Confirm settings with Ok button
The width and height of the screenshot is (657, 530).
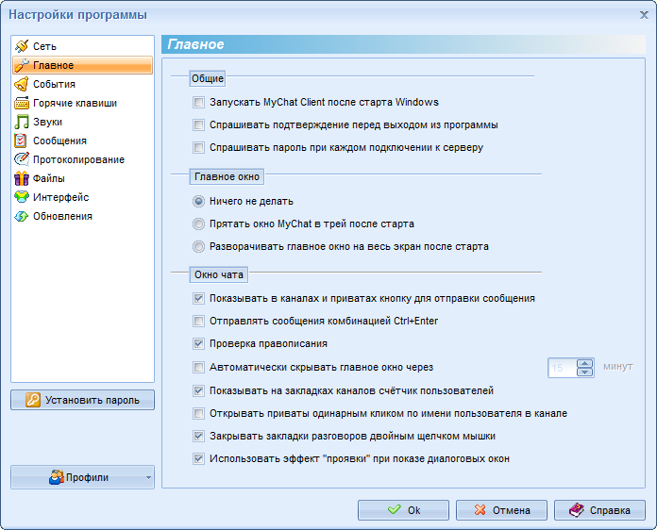pos(403,510)
